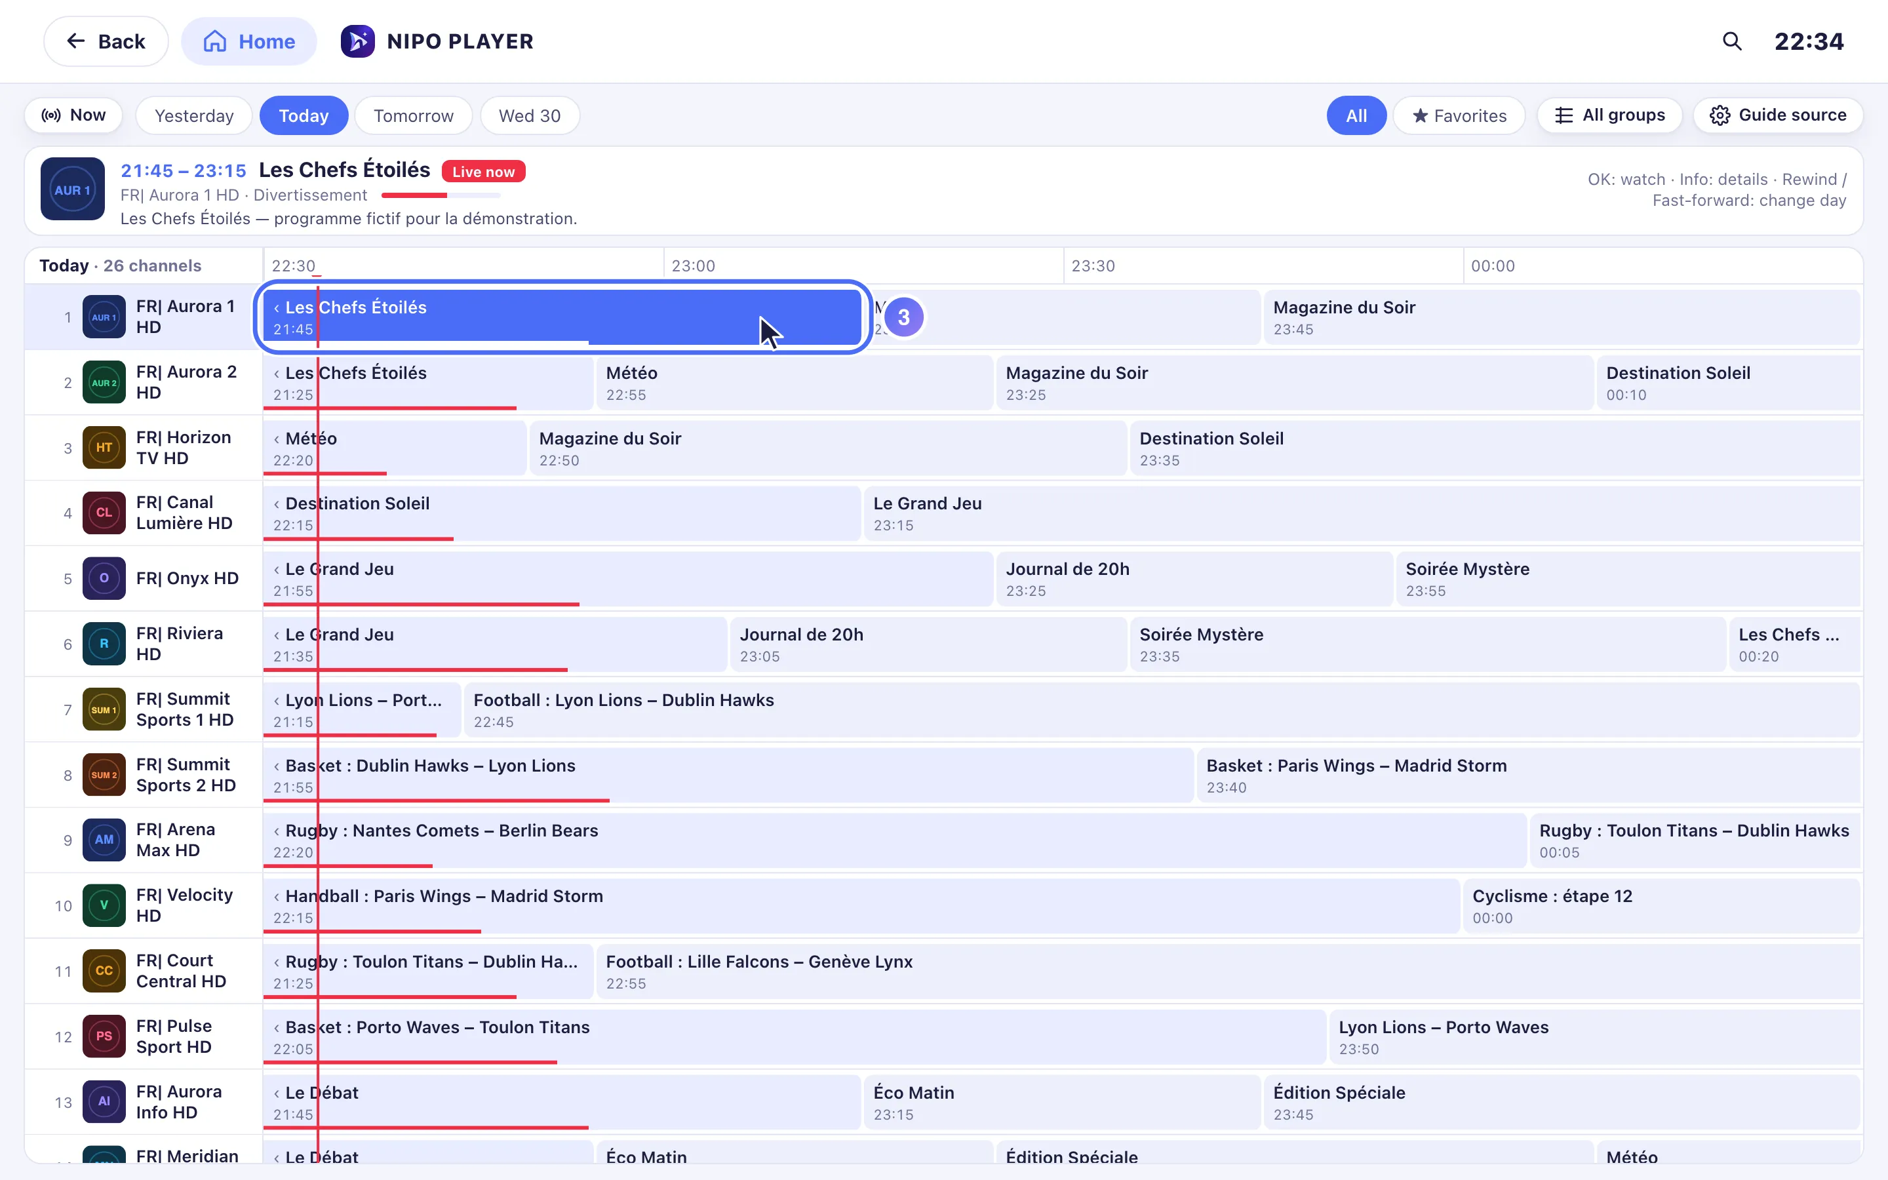The width and height of the screenshot is (1888, 1180).
Task: Select Cyclisme étape 12 programme
Action: coord(1661,905)
